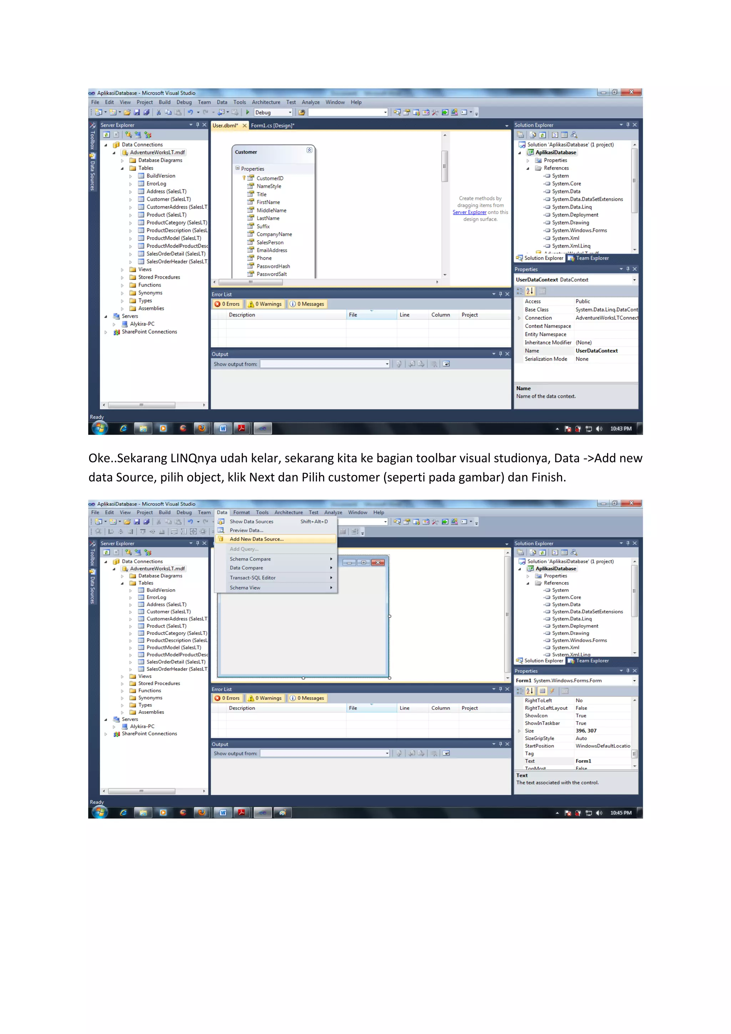731x1034 pixels.
Task: Expand Size property in lower Properties panel
Action: pyautogui.click(x=519, y=731)
